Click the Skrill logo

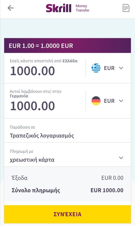pyautogui.click(x=58, y=8)
